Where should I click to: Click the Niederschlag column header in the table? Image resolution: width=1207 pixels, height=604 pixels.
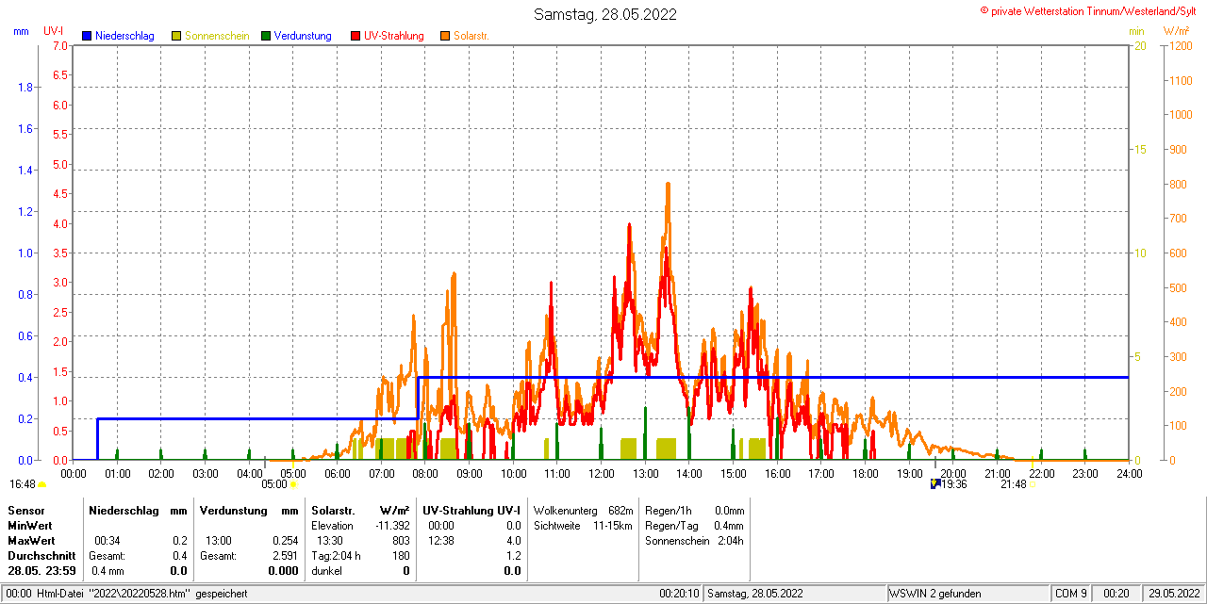[122, 510]
